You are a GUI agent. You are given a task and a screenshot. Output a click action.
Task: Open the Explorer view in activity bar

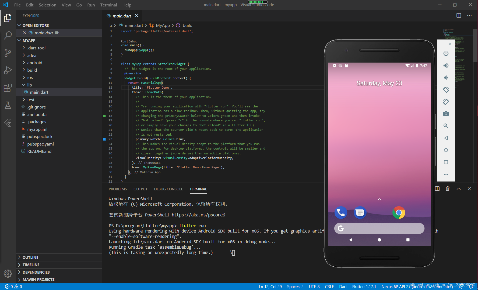pyautogui.click(x=8, y=18)
